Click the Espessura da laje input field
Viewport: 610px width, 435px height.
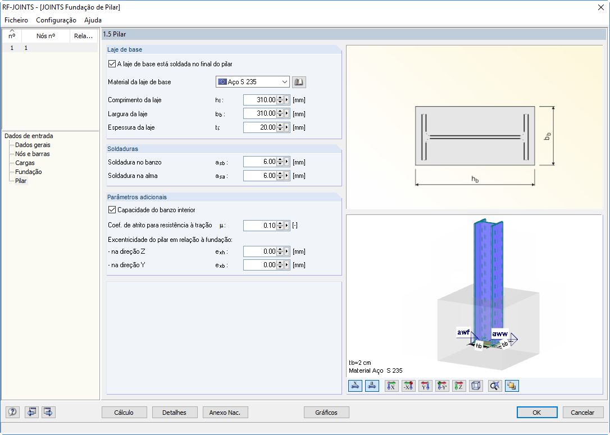(x=260, y=127)
